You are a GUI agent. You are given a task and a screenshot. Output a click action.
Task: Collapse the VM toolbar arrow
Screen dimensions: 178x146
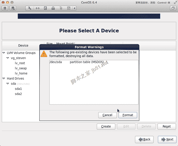click(74, 8)
